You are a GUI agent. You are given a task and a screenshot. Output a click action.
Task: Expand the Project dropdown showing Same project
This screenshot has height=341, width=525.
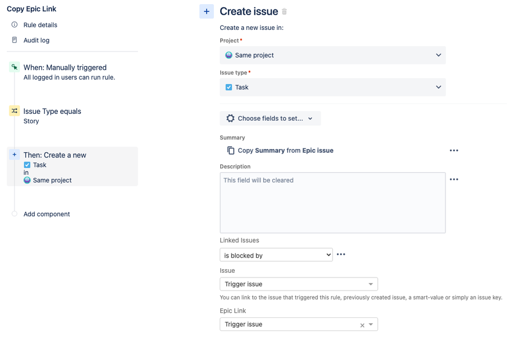coord(332,55)
